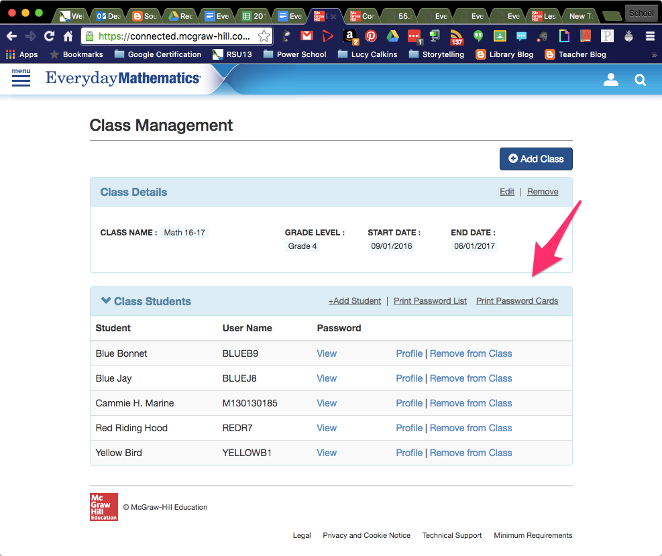View password for Cammie H. Marine
Image resolution: width=662 pixels, height=556 pixels.
coord(327,404)
